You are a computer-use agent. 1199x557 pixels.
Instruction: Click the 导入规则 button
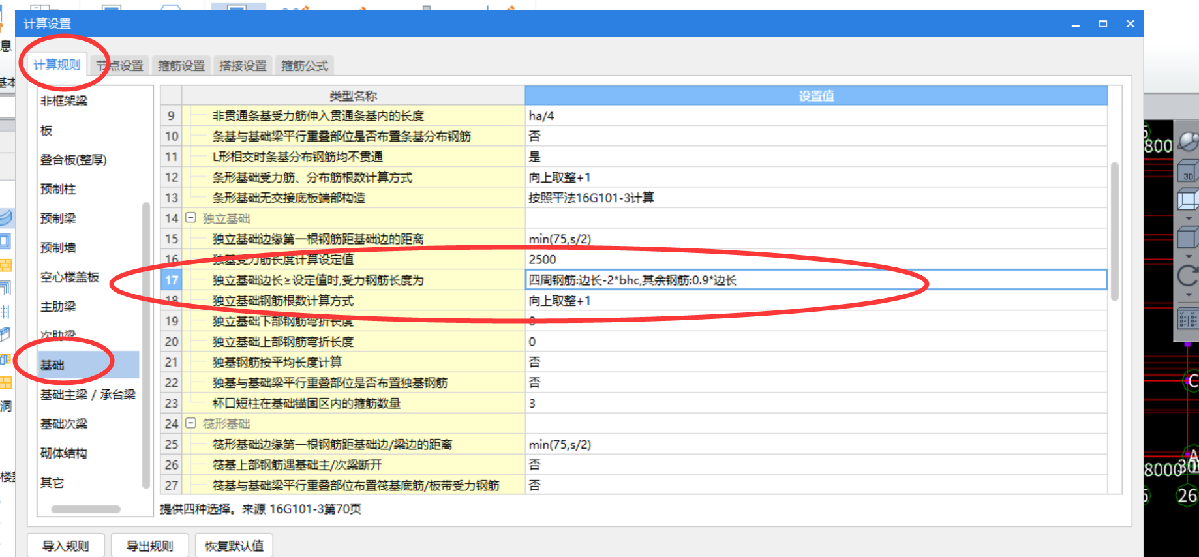[66, 546]
